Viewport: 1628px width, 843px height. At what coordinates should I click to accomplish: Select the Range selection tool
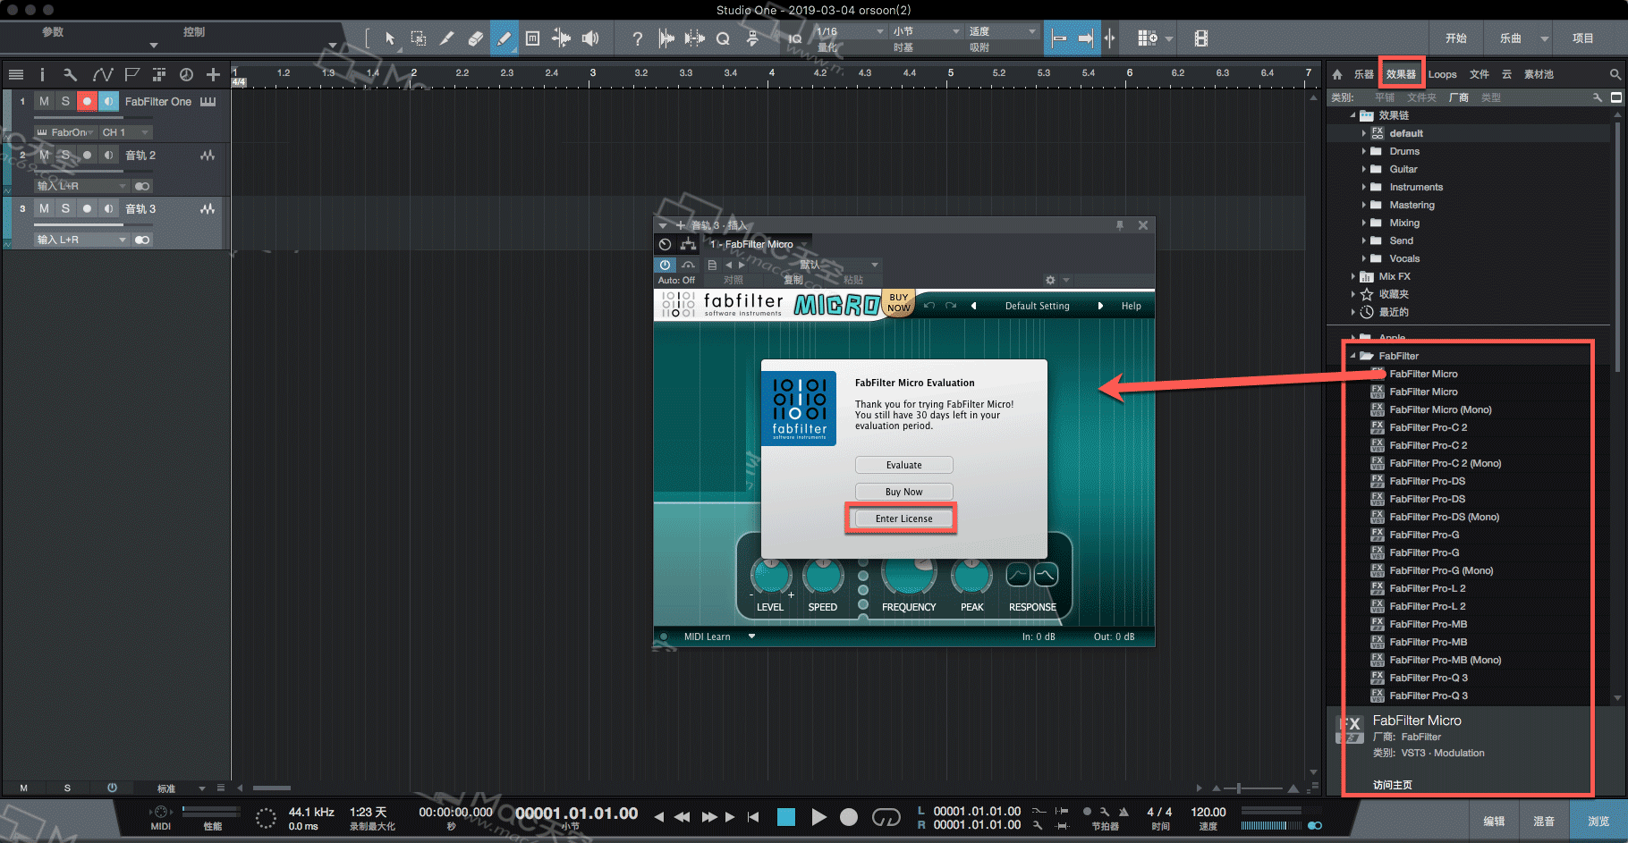[x=418, y=38]
